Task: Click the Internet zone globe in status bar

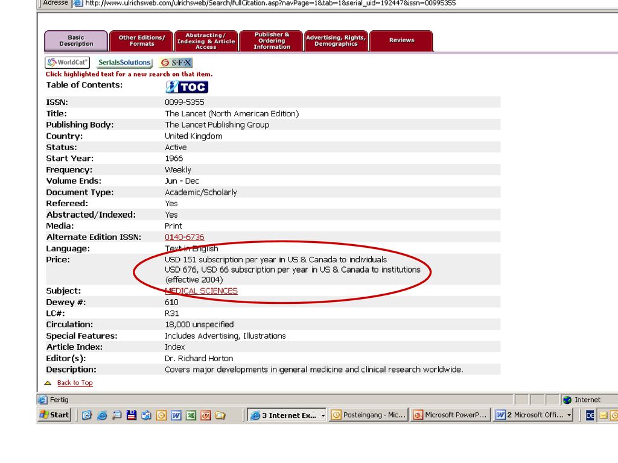Action: (567, 400)
